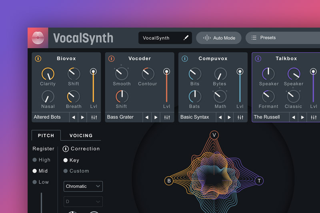Toggle the pitch Correction power button
The image size is (320, 213).
[x=66, y=149]
